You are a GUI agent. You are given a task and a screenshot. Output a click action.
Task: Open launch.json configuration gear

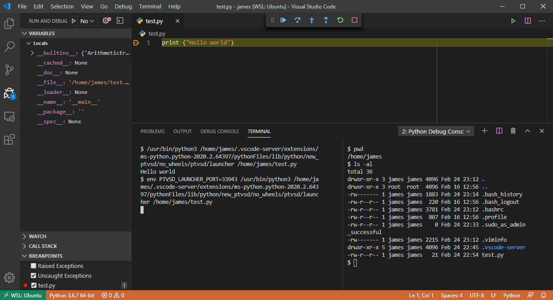pyautogui.click(x=106, y=20)
